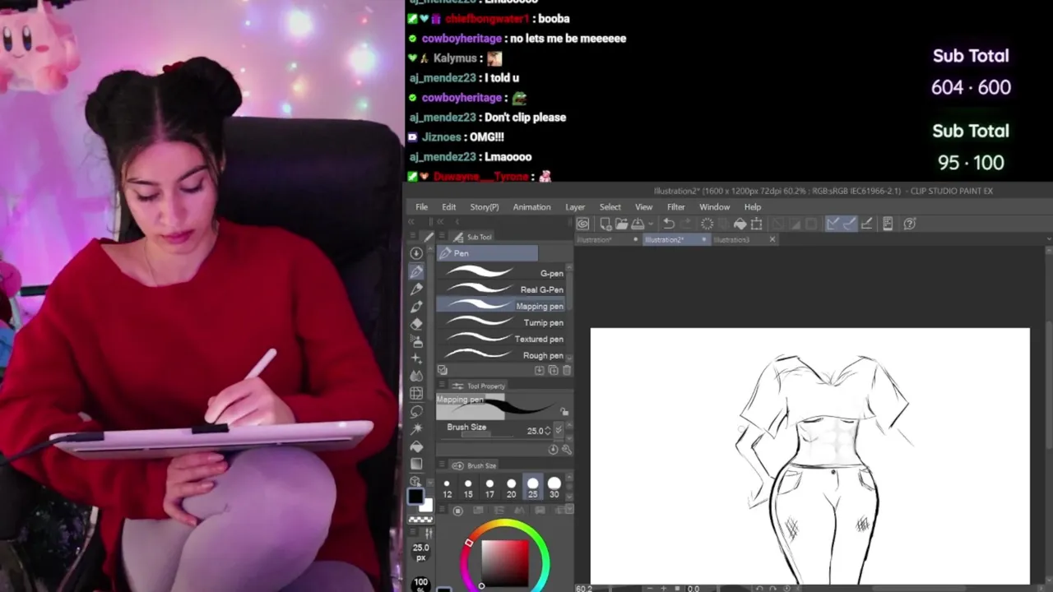The image size is (1053, 592).
Task: Select the Operation object tool at toolbar top
Action: [x=416, y=253]
